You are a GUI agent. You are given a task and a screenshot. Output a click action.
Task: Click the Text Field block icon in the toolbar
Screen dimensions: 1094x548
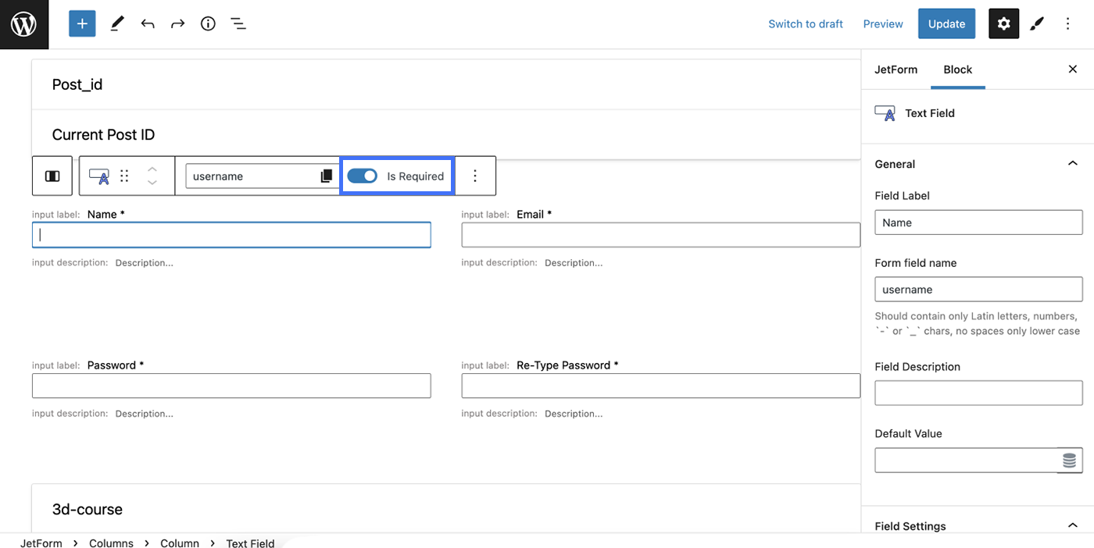(98, 176)
